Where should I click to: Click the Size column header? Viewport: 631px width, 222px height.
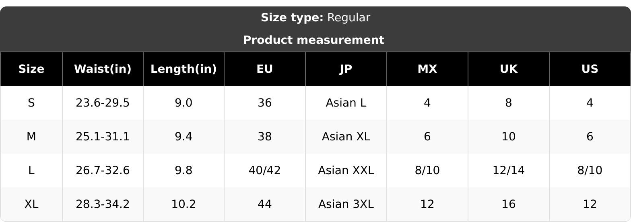point(31,69)
